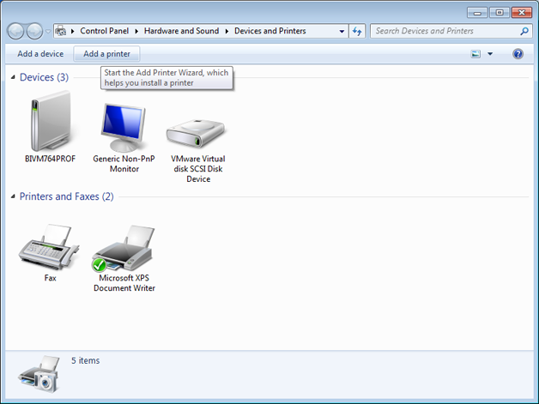The height and width of the screenshot is (404, 539).
Task: Click the Back navigation arrow
Action: coord(15,31)
